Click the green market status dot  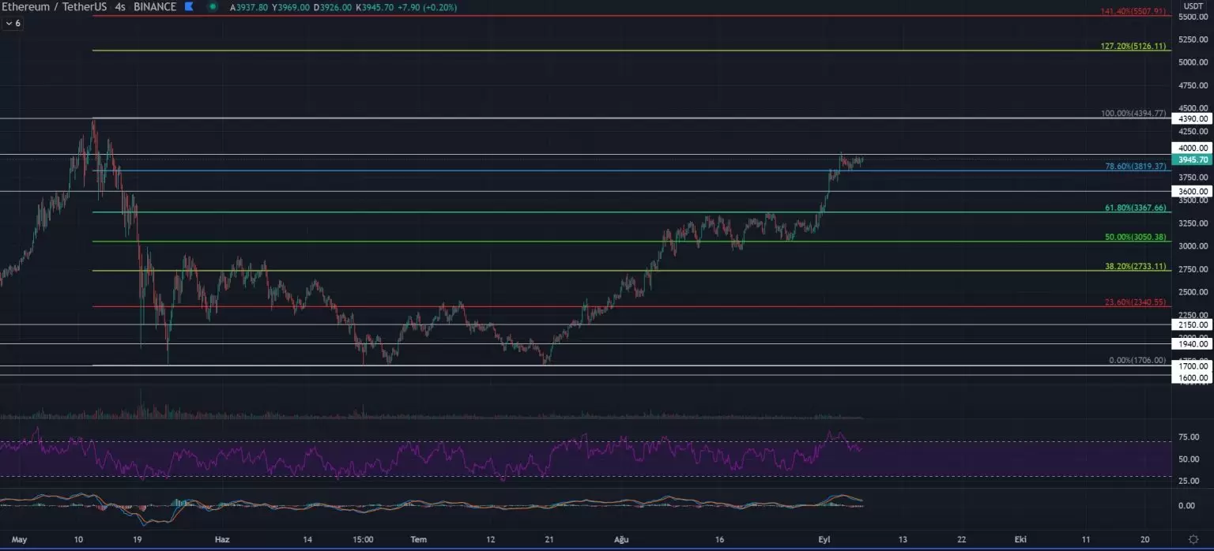pos(213,7)
